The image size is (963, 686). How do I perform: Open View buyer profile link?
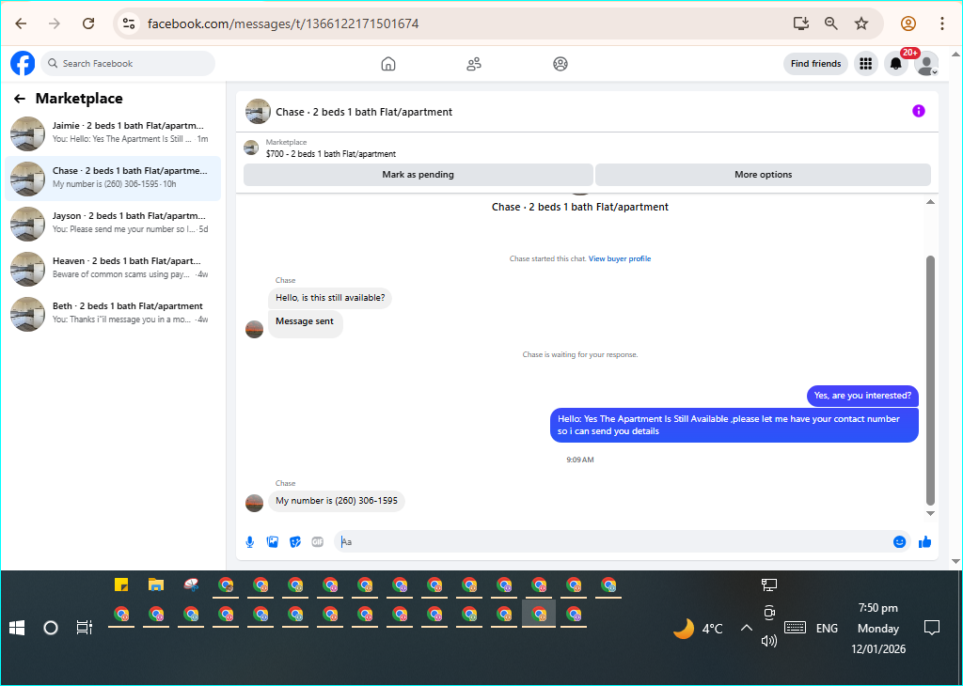tap(620, 258)
